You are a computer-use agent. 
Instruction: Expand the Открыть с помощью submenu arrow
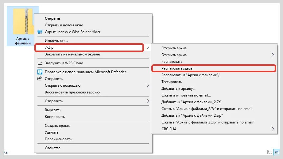pyautogui.click(x=148, y=85)
